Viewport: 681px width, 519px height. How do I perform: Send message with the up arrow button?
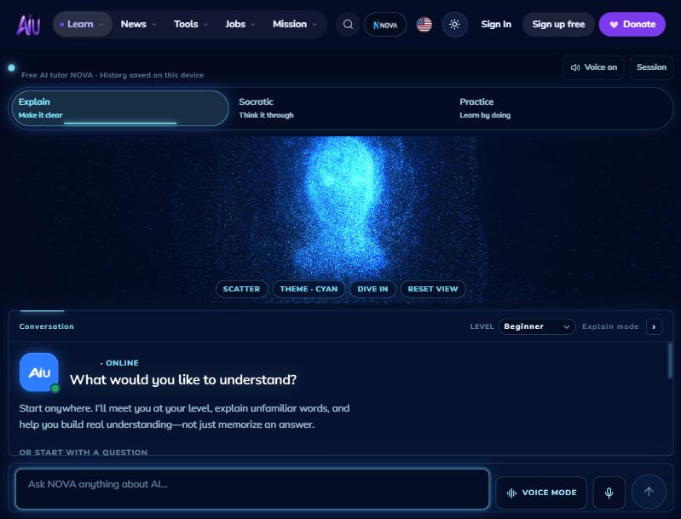click(649, 492)
